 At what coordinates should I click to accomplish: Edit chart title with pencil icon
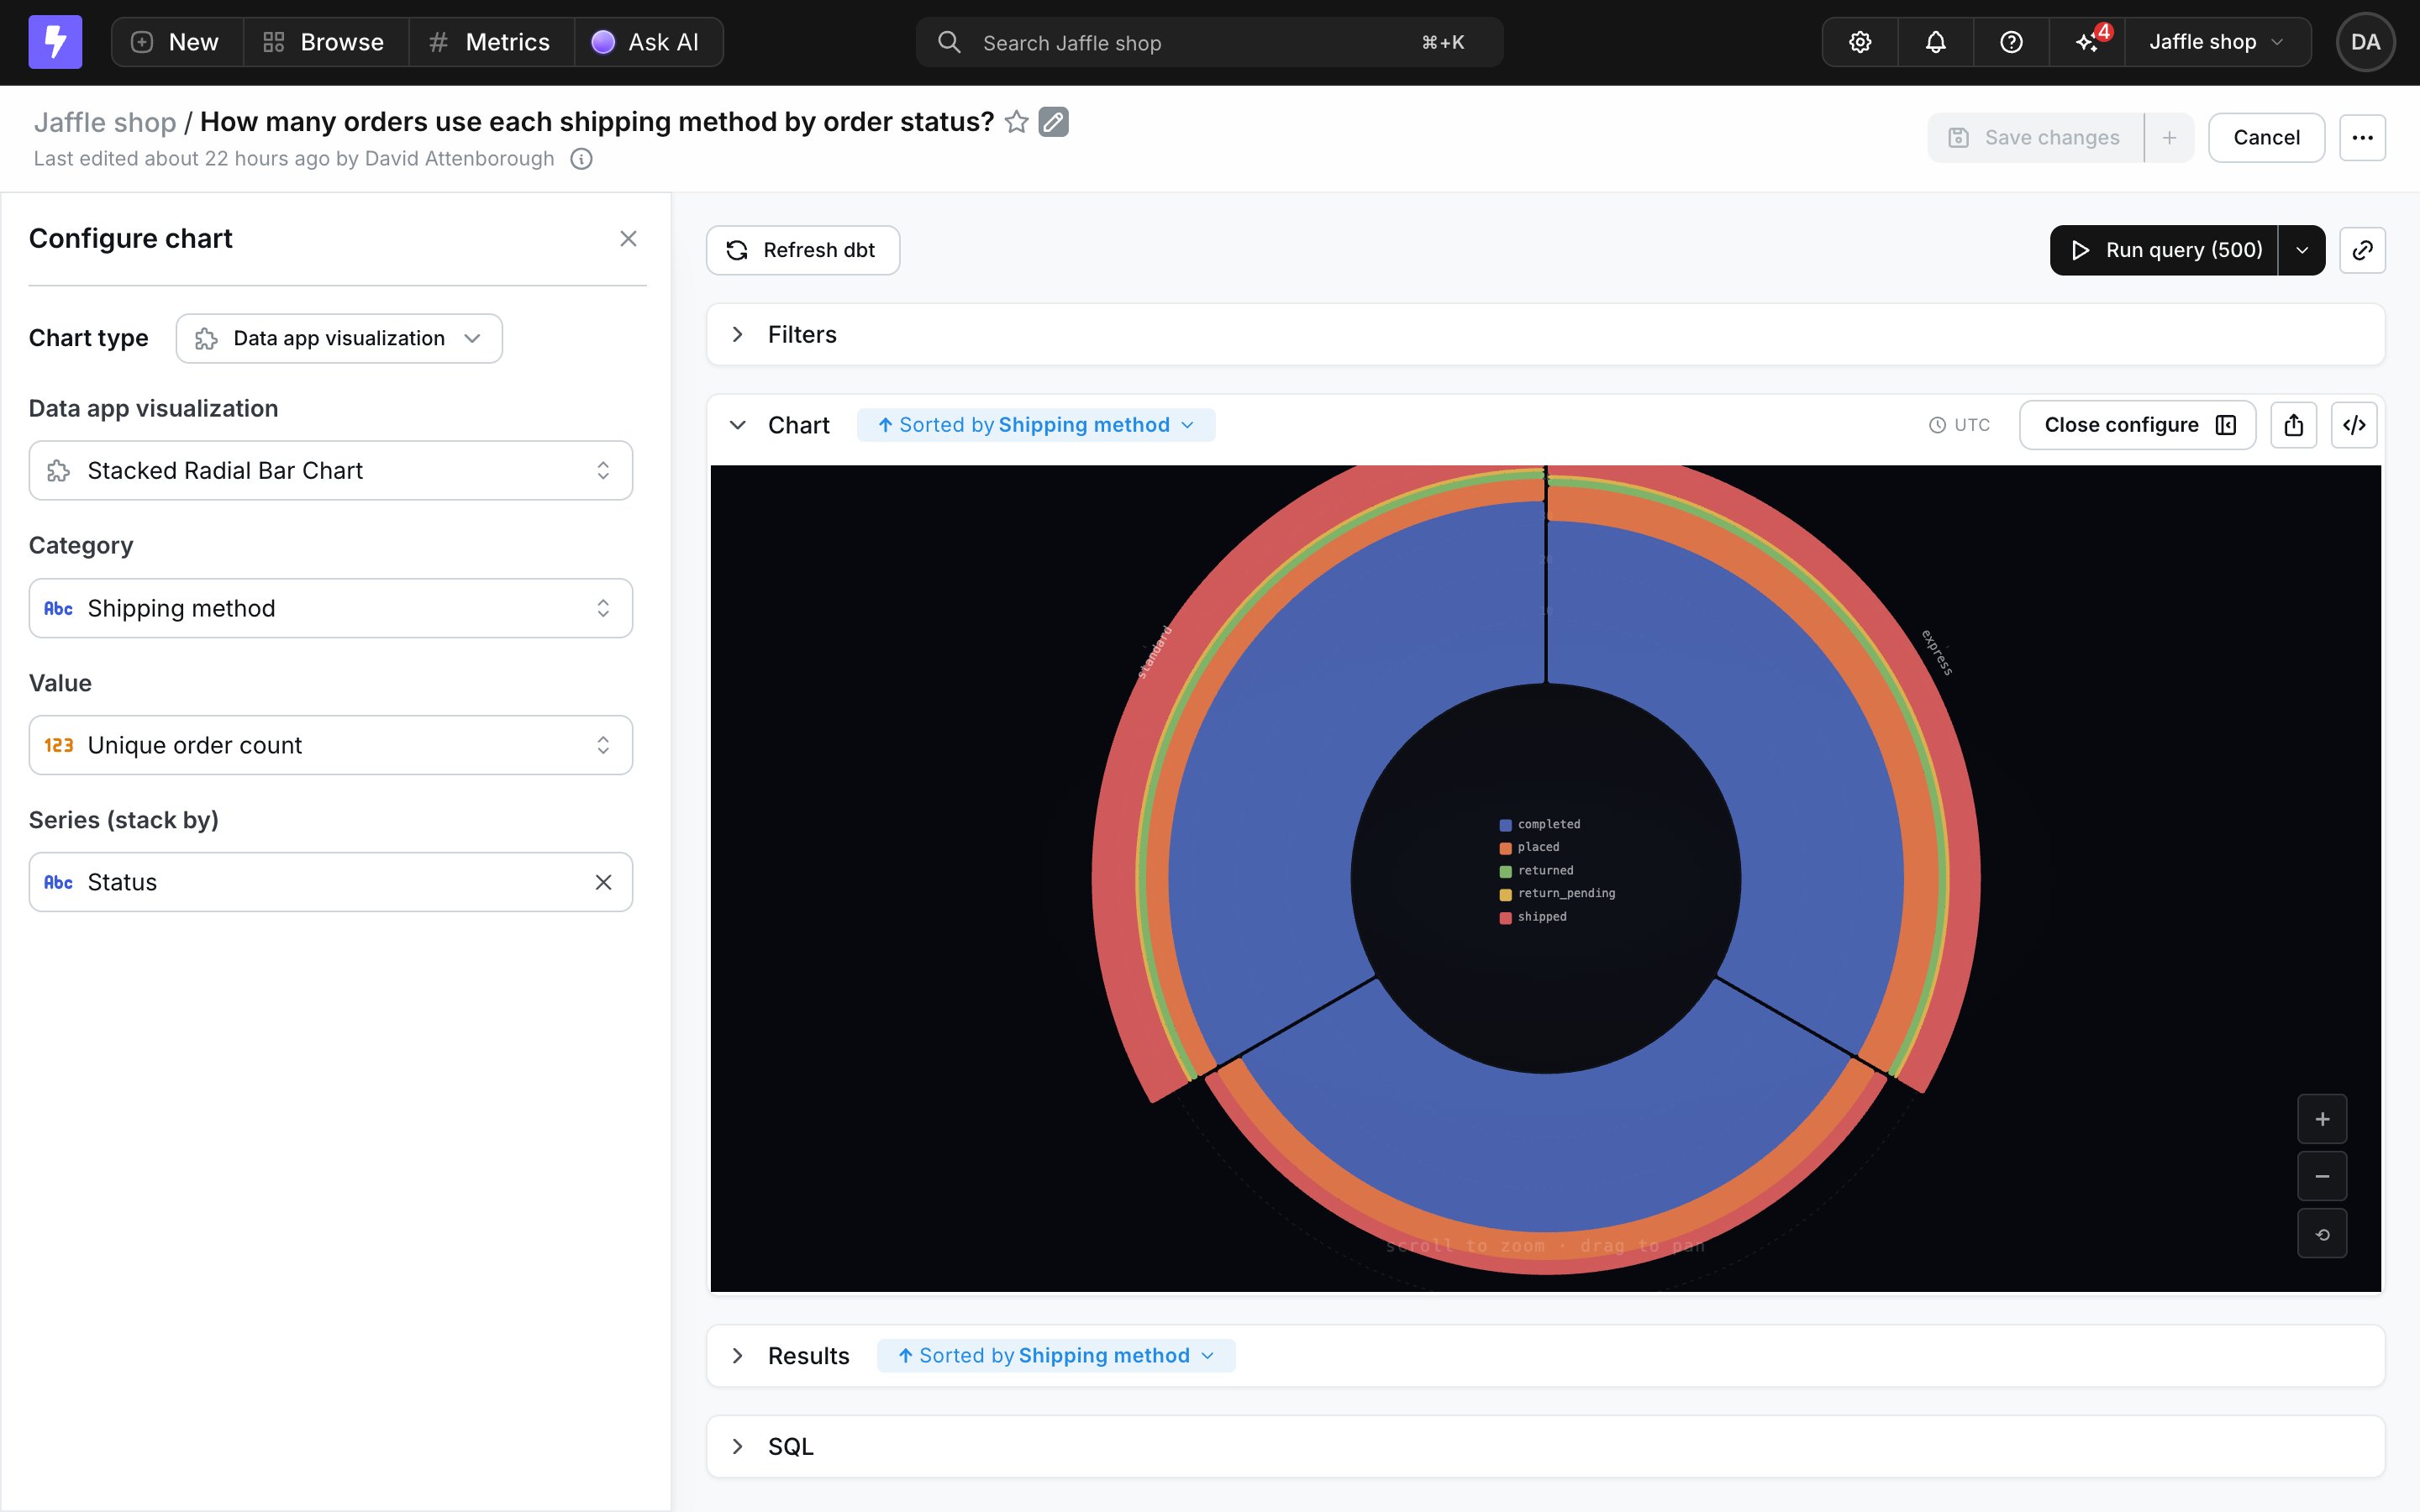click(1053, 122)
